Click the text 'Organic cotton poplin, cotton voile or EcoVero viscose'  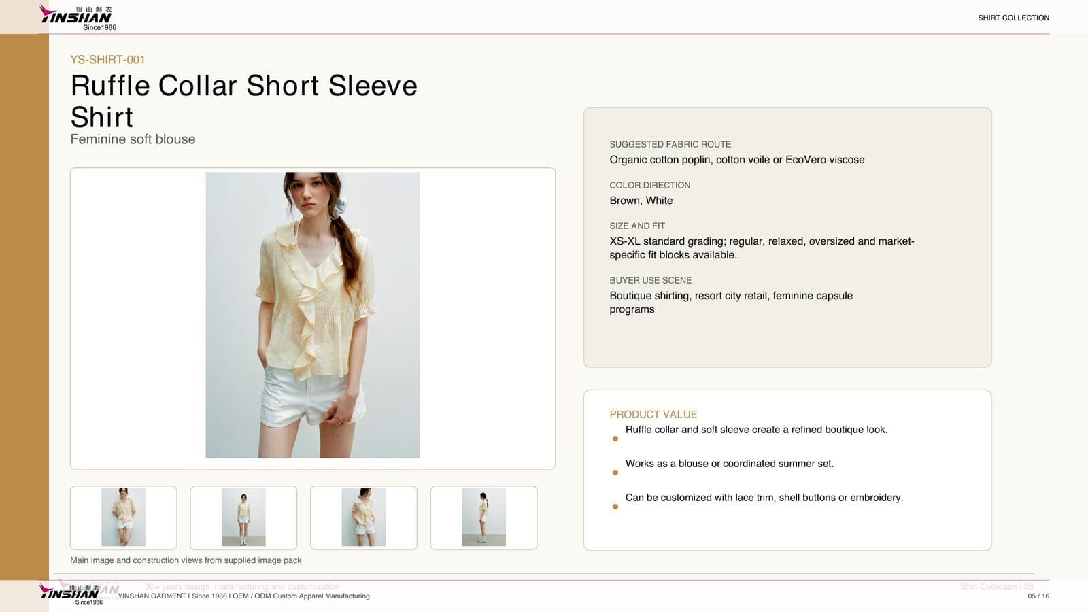pyautogui.click(x=737, y=160)
